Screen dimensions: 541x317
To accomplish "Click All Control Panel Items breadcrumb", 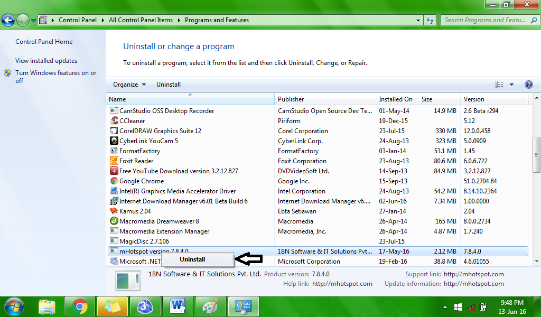I will (141, 21).
